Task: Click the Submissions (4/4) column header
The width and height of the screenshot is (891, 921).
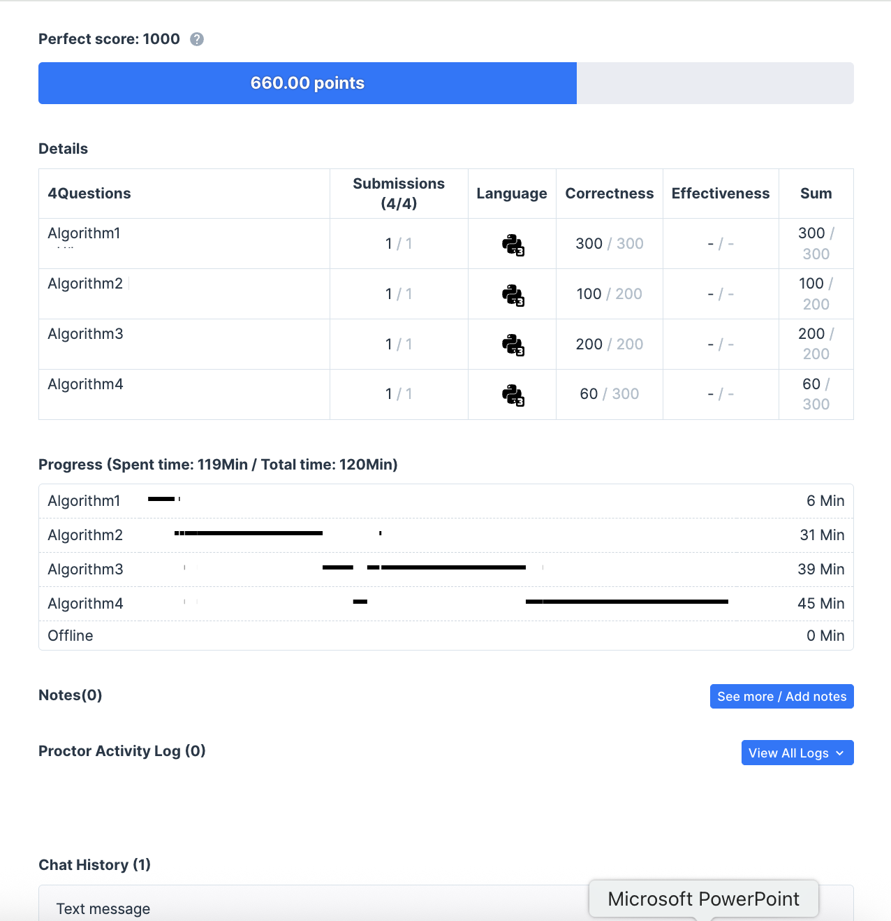Action: click(399, 194)
